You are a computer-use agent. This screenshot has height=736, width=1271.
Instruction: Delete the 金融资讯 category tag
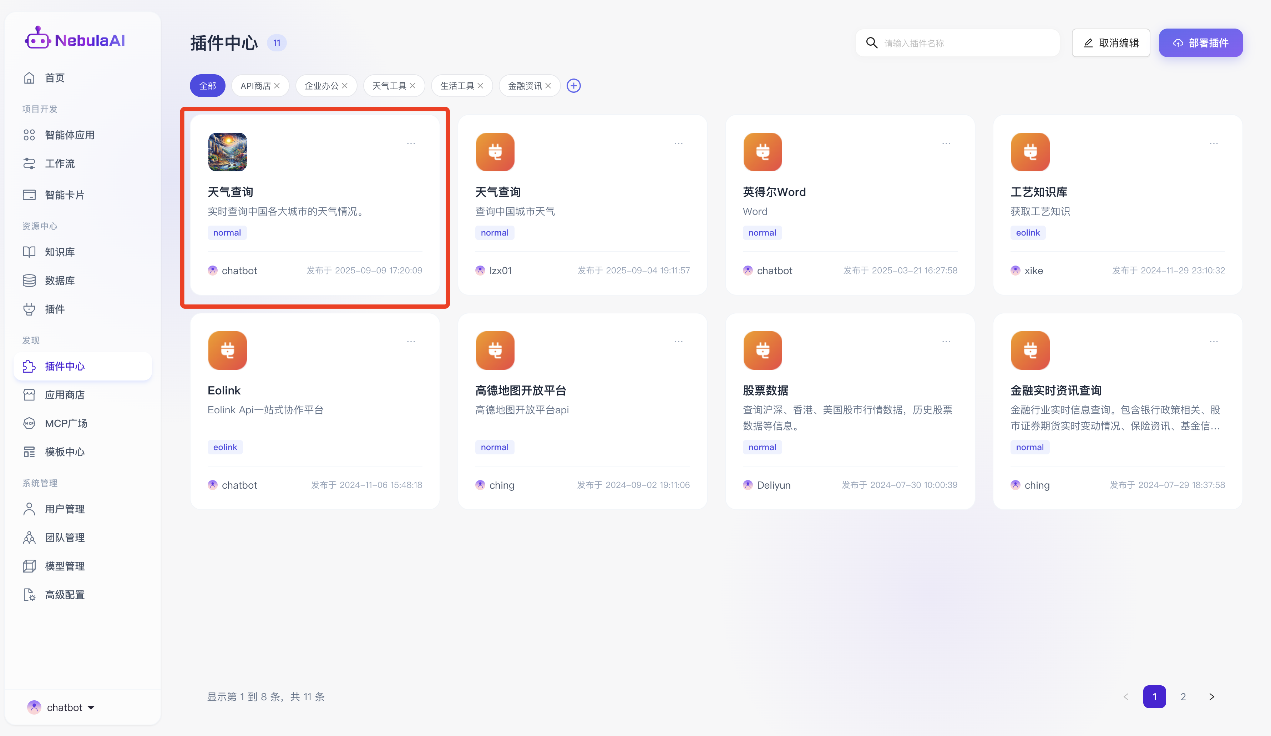pyautogui.click(x=548, y=86)
